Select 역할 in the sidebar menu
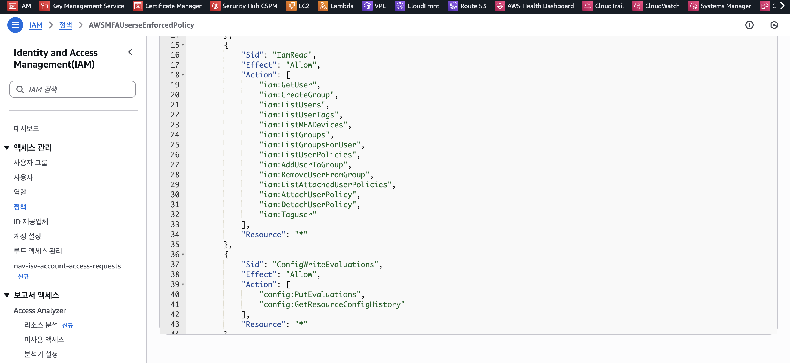790x363 pixels. [20, 192]
